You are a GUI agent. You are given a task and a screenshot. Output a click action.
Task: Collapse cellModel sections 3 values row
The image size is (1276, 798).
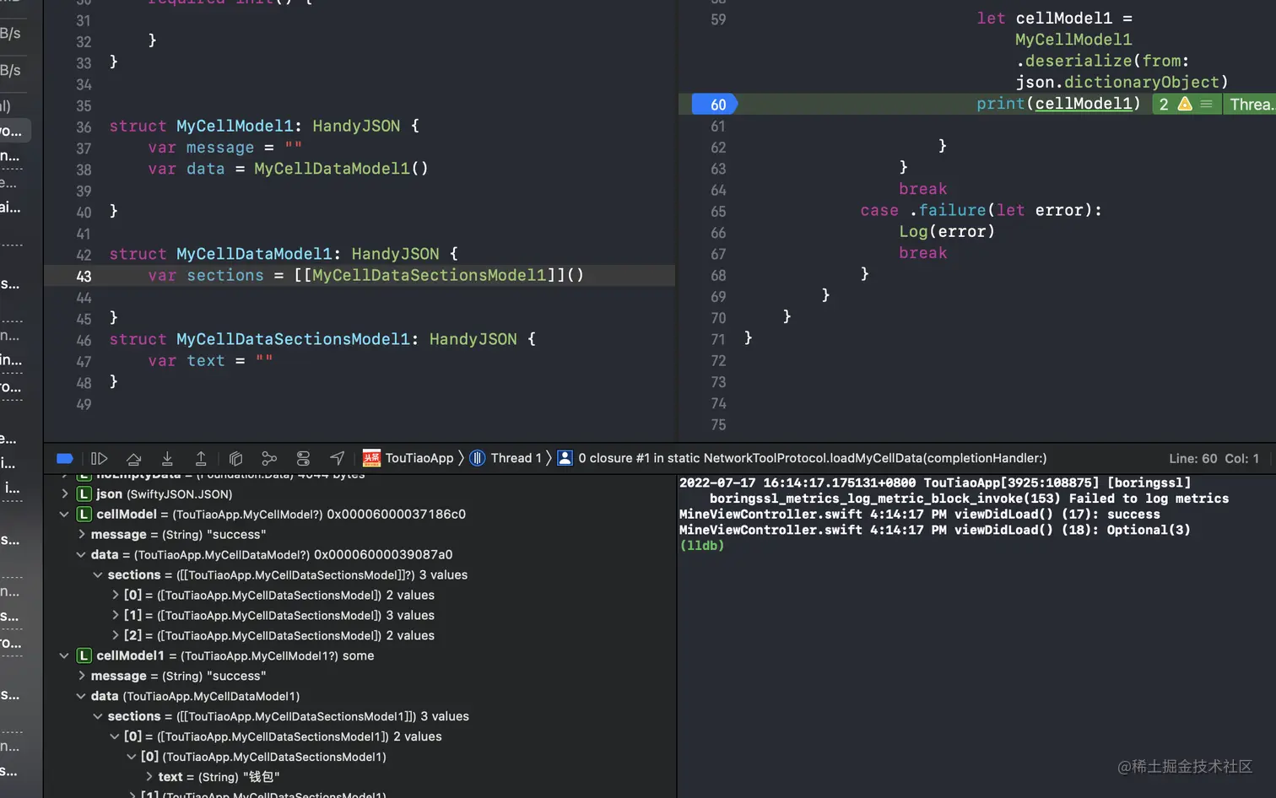[x=98, y=574]
